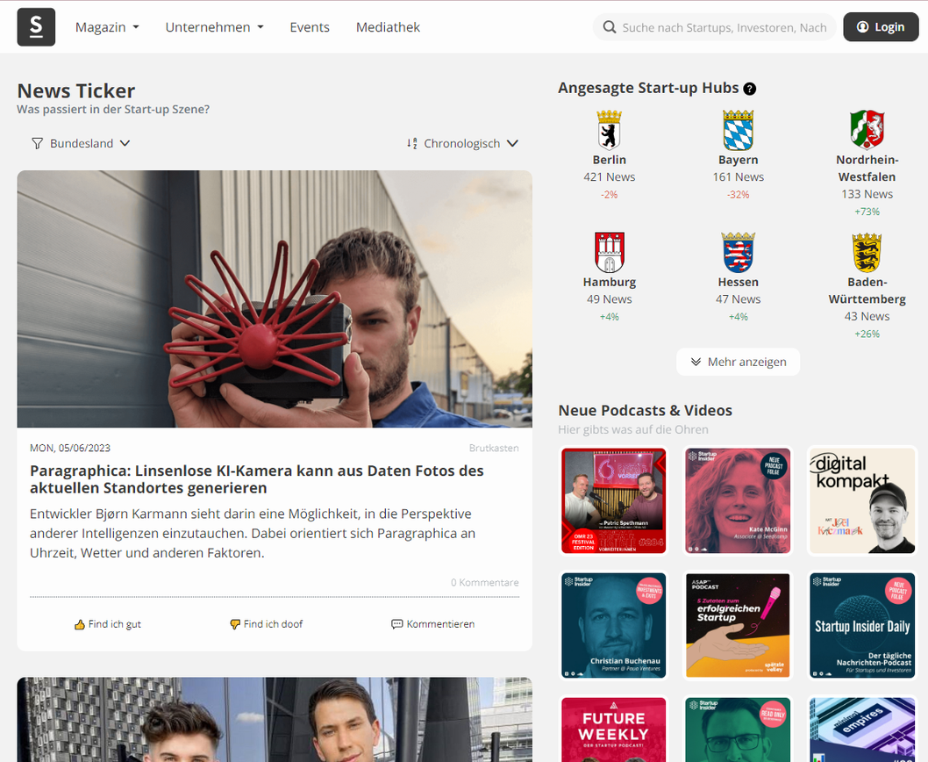Click the magnifier search icon
The height and width of the screenshot is (762, 928).
pyautogui.click(x=609, y=27)
